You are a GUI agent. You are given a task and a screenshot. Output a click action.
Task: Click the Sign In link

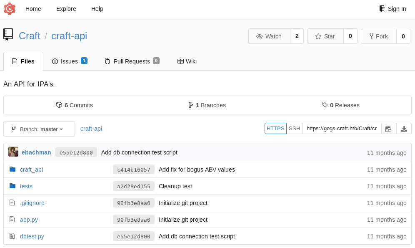pos(393,9)
